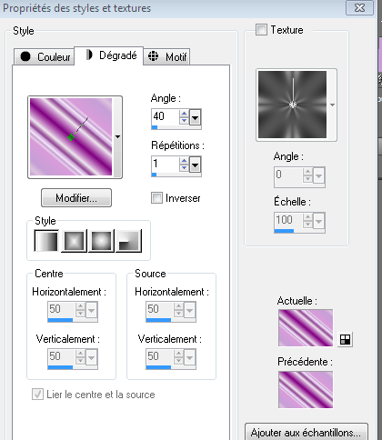
Task: Click the transparent toggle icon beside Actuelle swatch
Action: coord(345,339)
